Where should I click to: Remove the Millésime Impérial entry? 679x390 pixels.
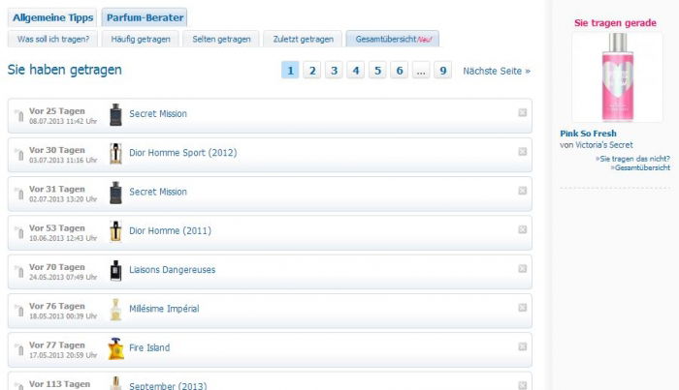click(x=522, y=308)
